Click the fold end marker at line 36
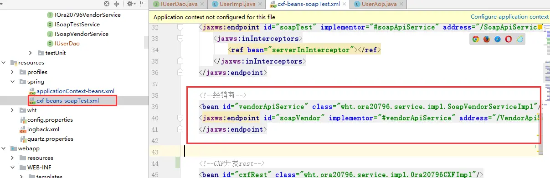 pos(180,73)
